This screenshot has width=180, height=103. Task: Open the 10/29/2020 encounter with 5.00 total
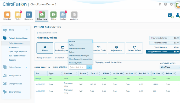coord(40,91)
